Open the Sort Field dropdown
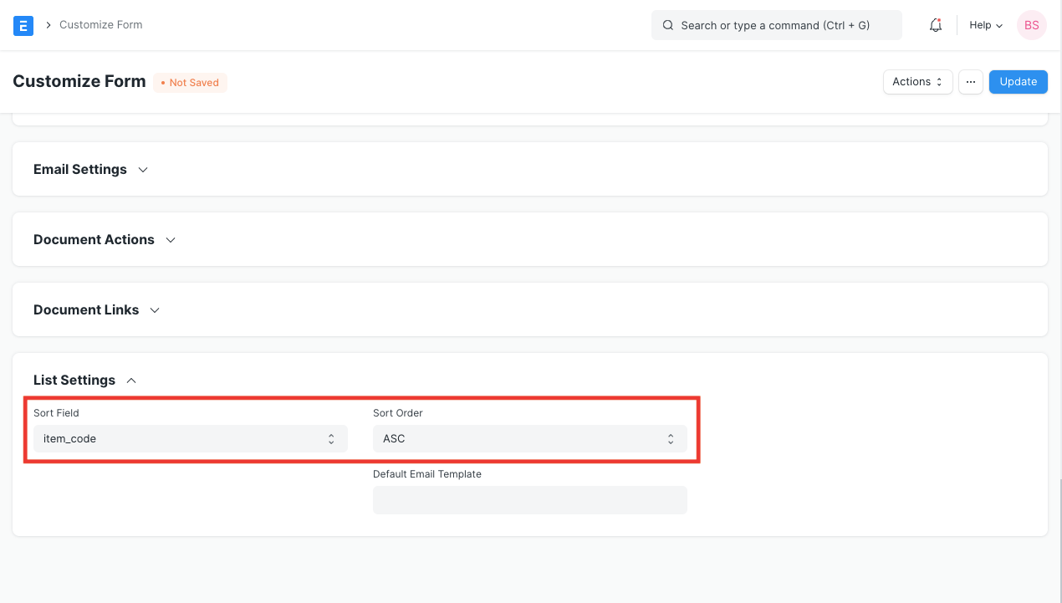Screen dimensions: 1062x603 pos(190,438)
